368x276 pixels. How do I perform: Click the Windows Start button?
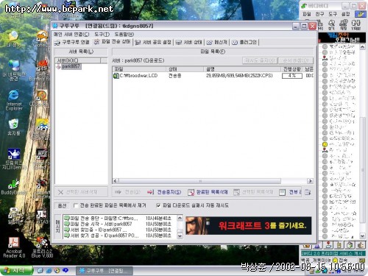(x=16, y=271)
